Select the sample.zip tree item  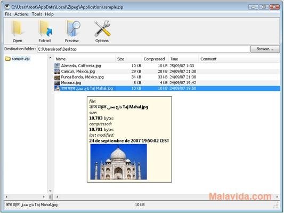(20, 59)
